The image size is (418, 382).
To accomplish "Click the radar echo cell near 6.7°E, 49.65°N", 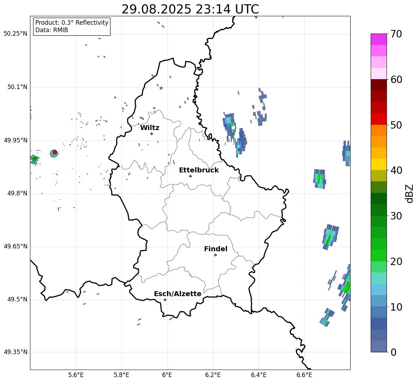I will click(x=330, y=237).
